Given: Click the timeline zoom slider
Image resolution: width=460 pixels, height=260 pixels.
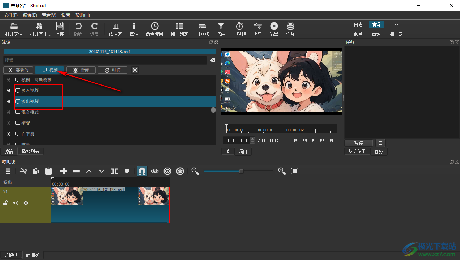Looking at the screenshot, I should coord(239,171).
